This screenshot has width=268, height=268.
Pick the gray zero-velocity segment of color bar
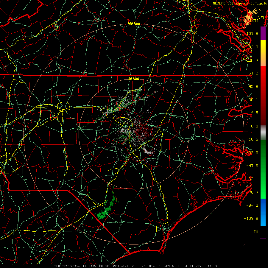[263, 133]
